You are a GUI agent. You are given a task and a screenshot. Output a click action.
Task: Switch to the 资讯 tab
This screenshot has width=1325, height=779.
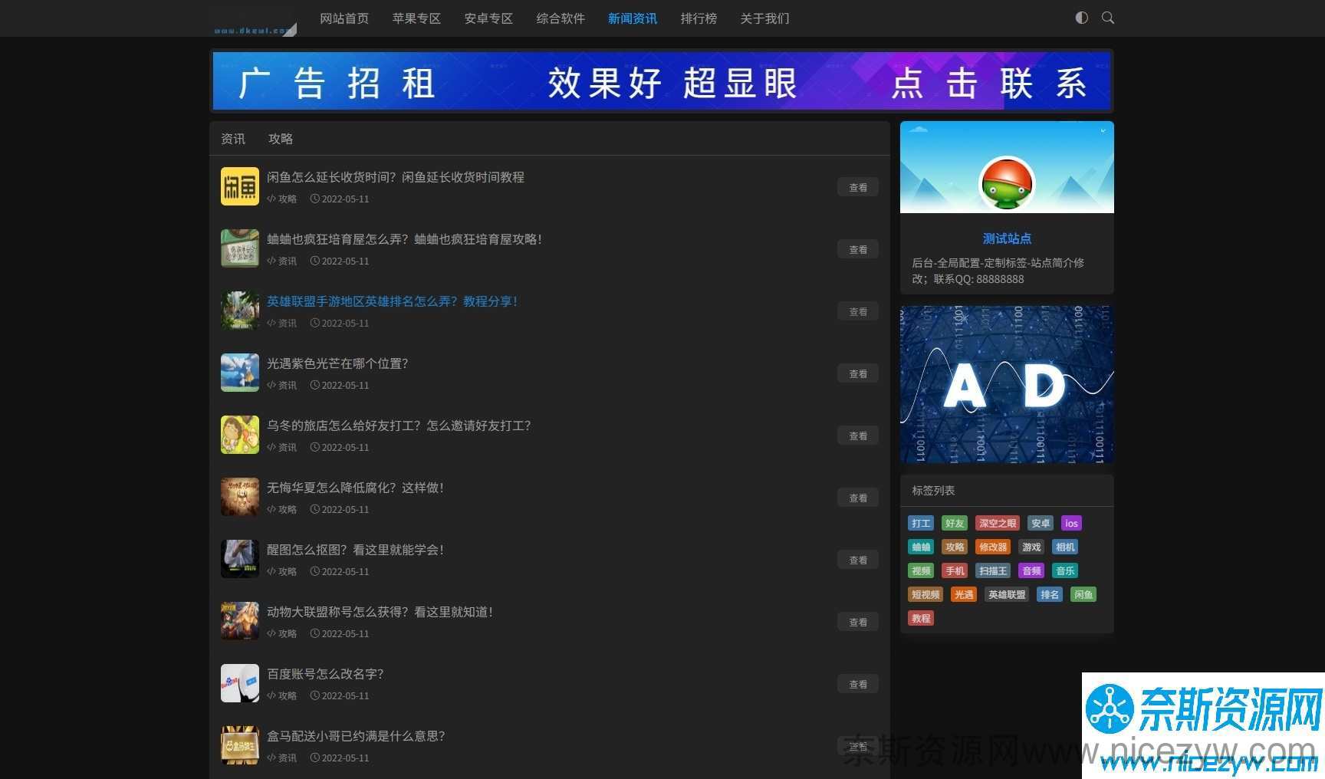[x=233, y=139]
